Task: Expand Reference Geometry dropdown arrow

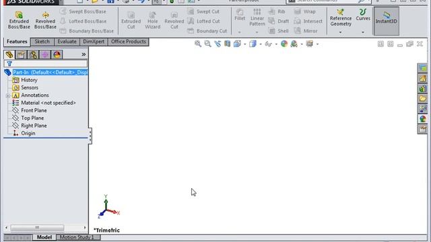Action: tap(340, 32)
